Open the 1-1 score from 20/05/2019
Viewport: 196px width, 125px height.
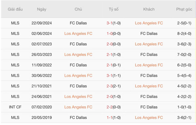point(114,118)
